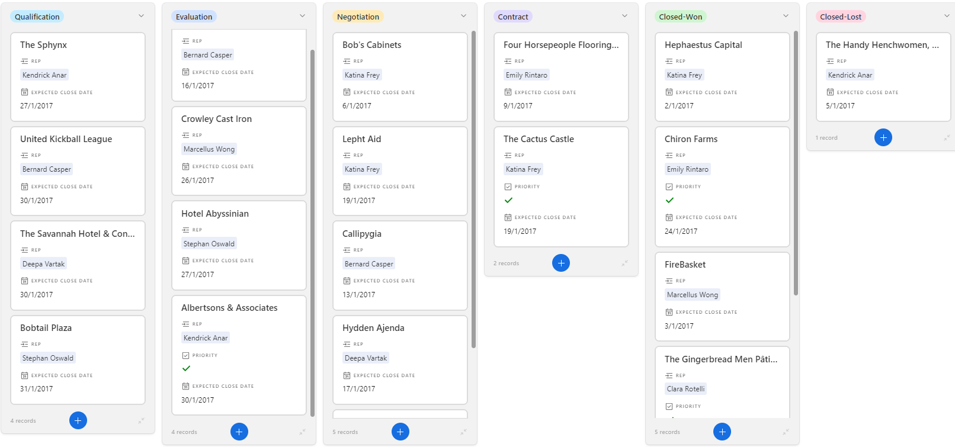Collapse the Negotiation stack using the corner arrows icon
This screenshot has width=955, height=447.
(x=464, y=432)
